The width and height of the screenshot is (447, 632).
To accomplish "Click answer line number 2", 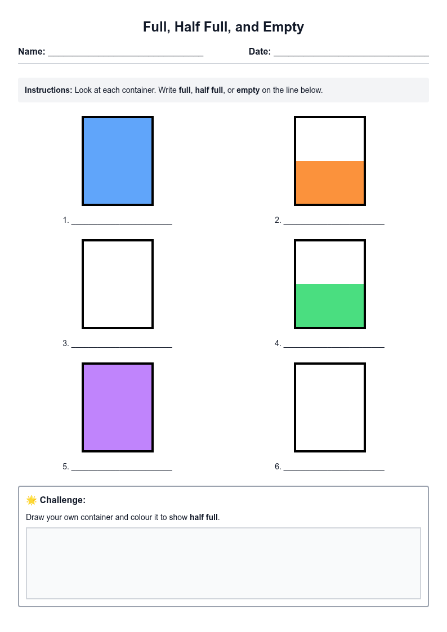I will (334, 221).
